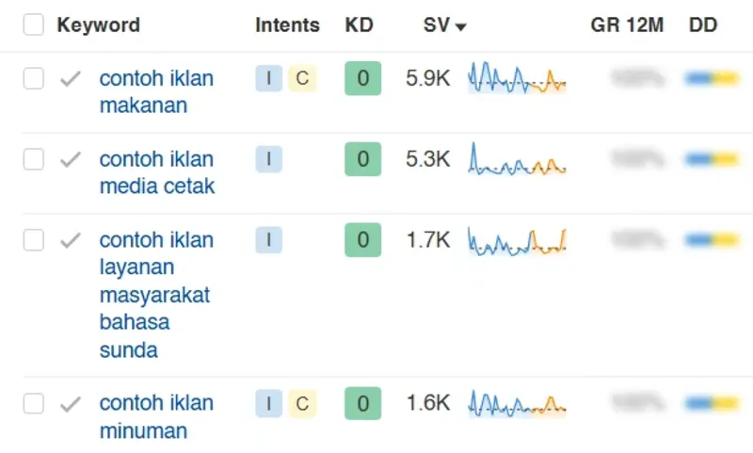Screen dimensions: 753x453
Task: Open the trend sparkline for contoh iklan makanan
Action: point(517,78)
